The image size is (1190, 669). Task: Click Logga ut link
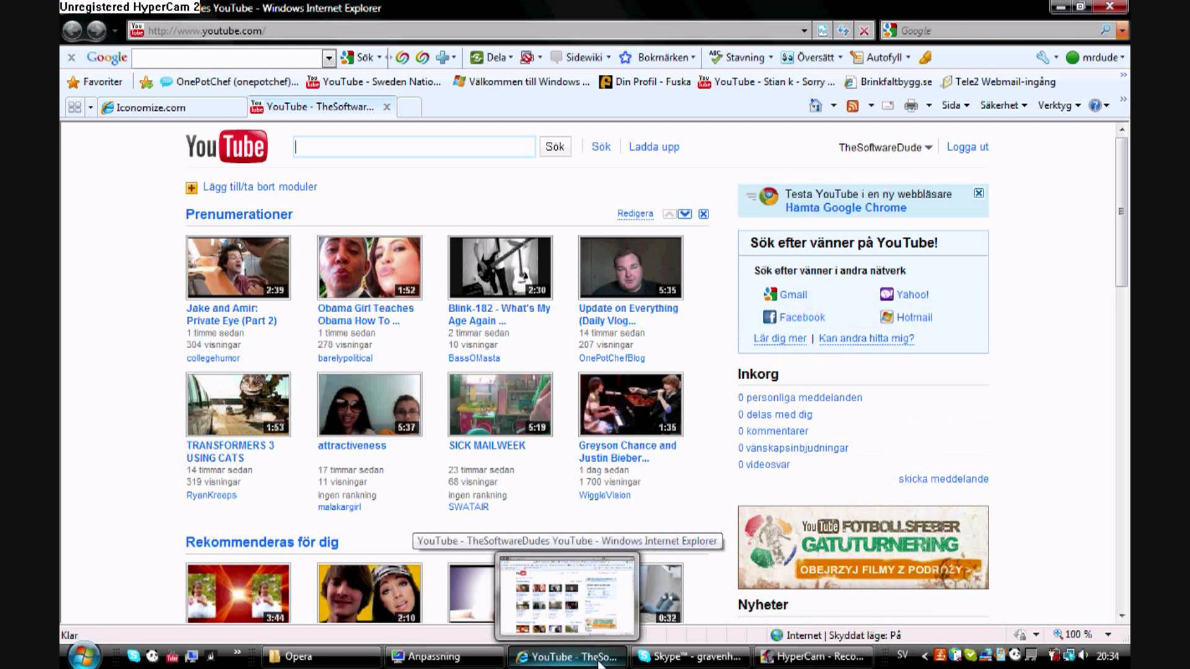(967, 147)
